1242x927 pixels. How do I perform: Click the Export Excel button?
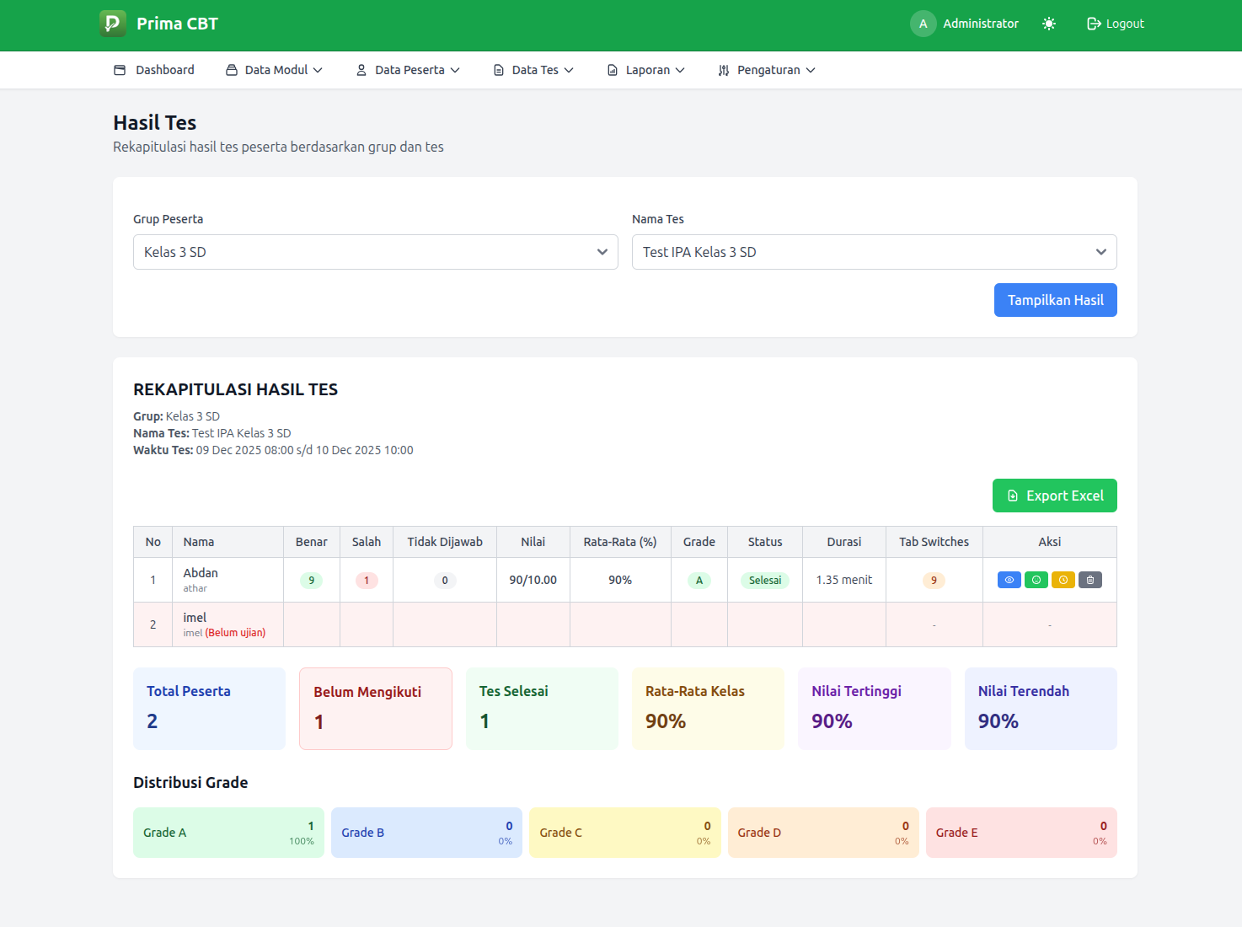pyautogui.click(x=1054, y=496)
